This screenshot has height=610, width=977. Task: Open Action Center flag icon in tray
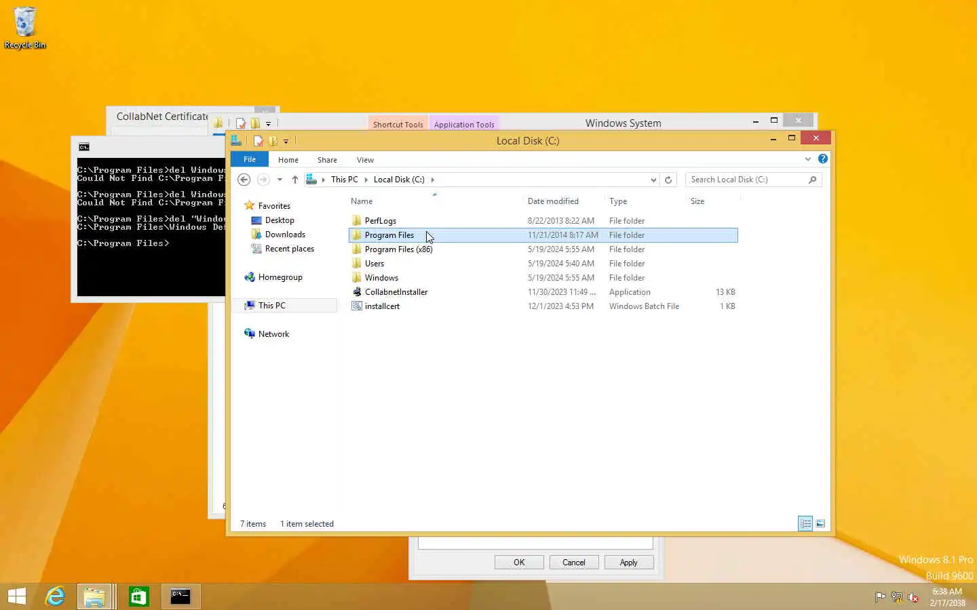point(880,597)
